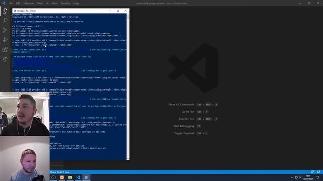
Task: Show hidden system tray icons
Action: click(x=292, y=177)
